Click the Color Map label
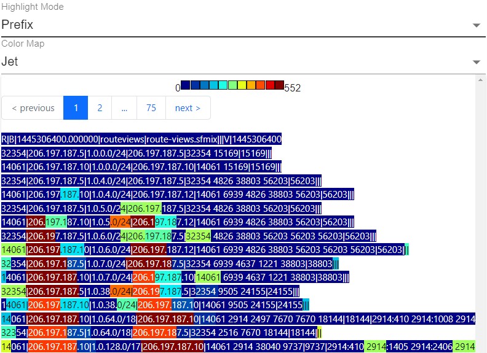Screen dimensions: 487x353 point(23,44)
